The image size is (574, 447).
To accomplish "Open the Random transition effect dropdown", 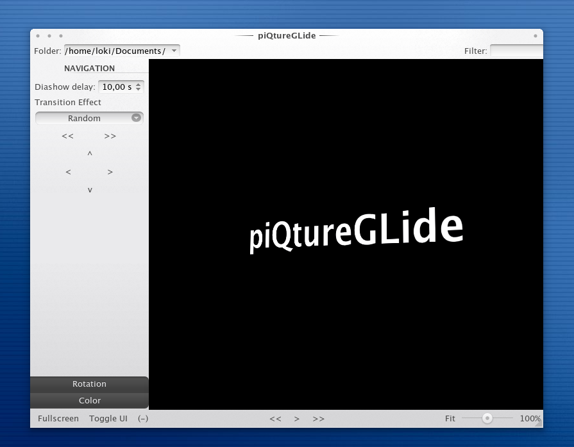I will click(x=89, y=118).
